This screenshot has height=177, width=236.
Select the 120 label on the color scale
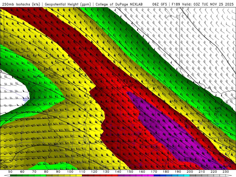94,172
